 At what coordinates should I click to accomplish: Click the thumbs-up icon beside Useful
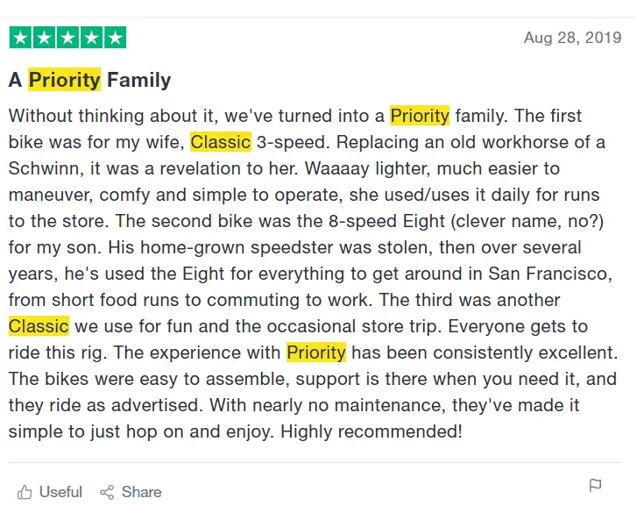pos(25,492)
